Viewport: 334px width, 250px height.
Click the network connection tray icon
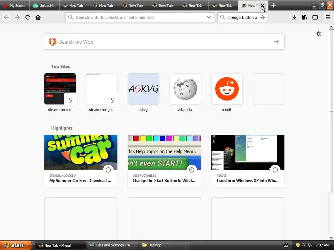tap(304, 245)
